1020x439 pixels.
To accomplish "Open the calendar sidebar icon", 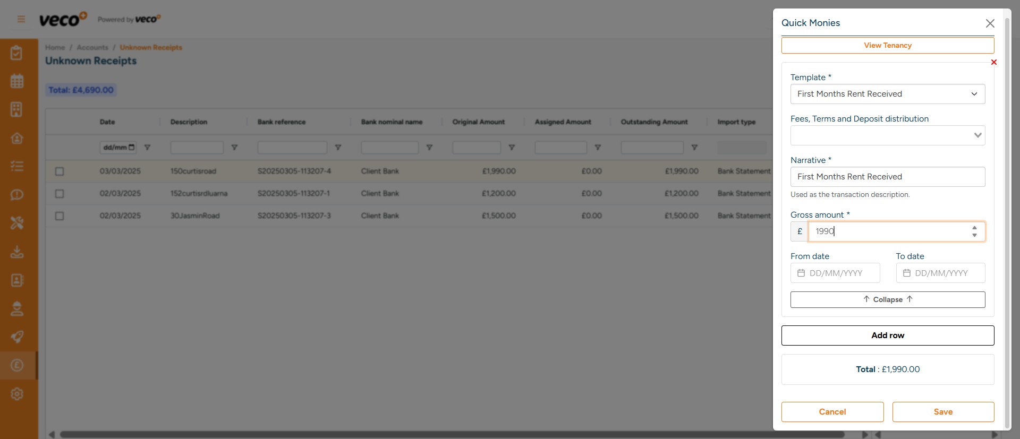I will pyautogui.click(x=17, y=81).
